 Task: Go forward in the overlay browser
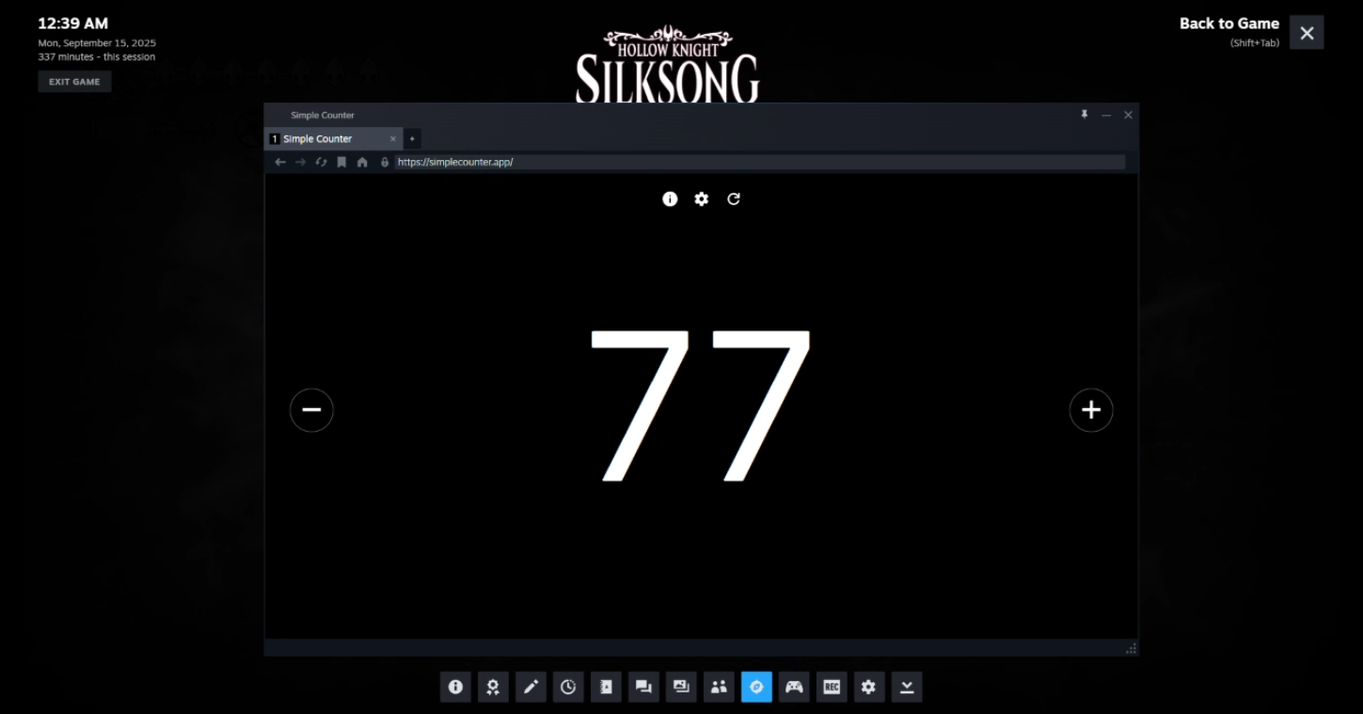300,163
